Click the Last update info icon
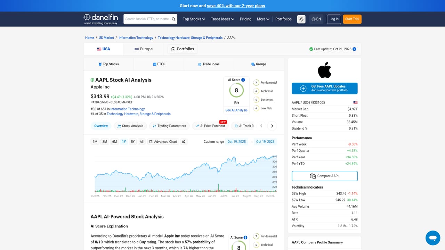This screenshot has width=445, height=250. tap(354, 49)
